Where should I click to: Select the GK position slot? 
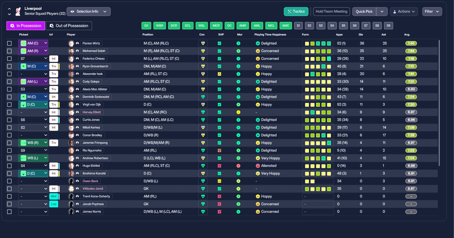(146, 25)
